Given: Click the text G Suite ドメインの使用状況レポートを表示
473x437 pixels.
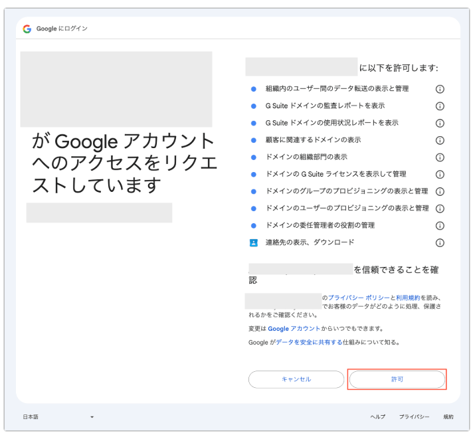Looking at the screenshot, I should click(331, 123).
